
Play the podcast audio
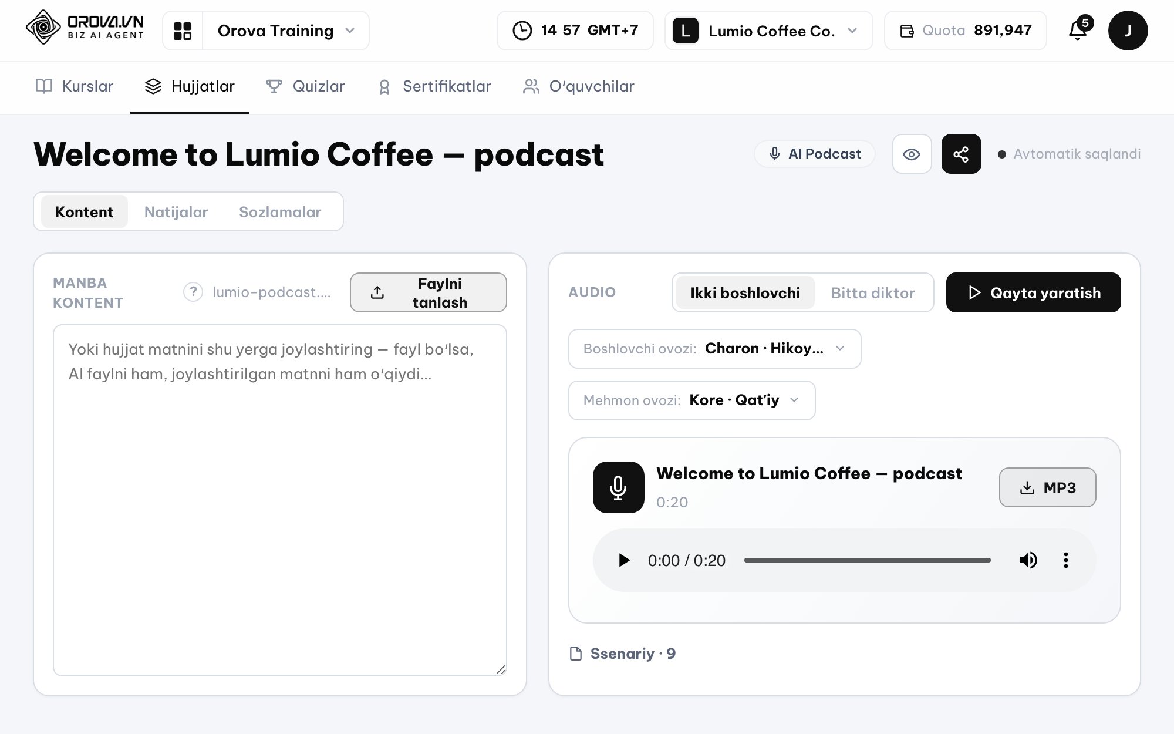click(x=625, y=560)
